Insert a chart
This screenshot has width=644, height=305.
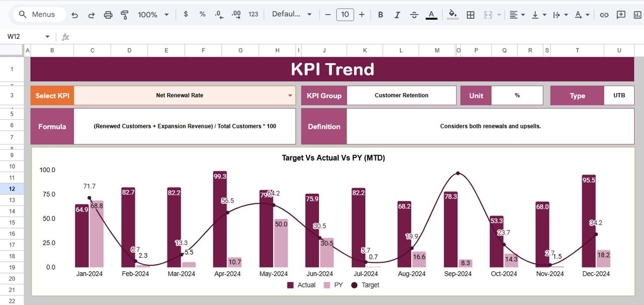coord(637,15)
